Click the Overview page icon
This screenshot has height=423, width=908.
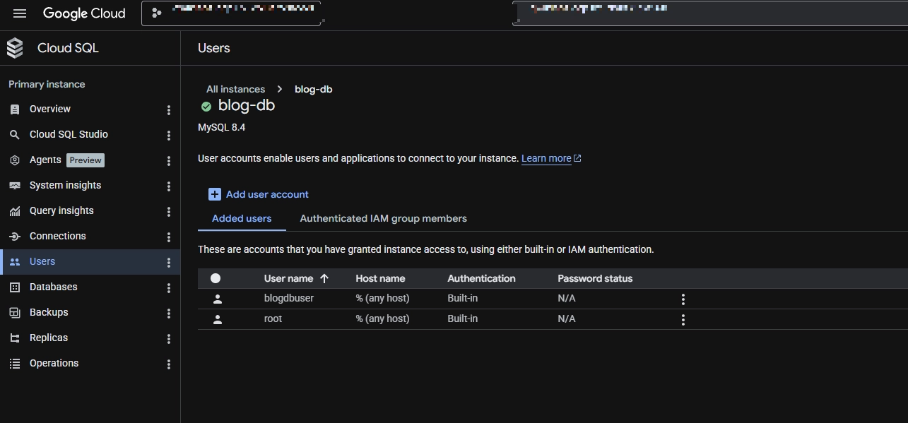15,109
